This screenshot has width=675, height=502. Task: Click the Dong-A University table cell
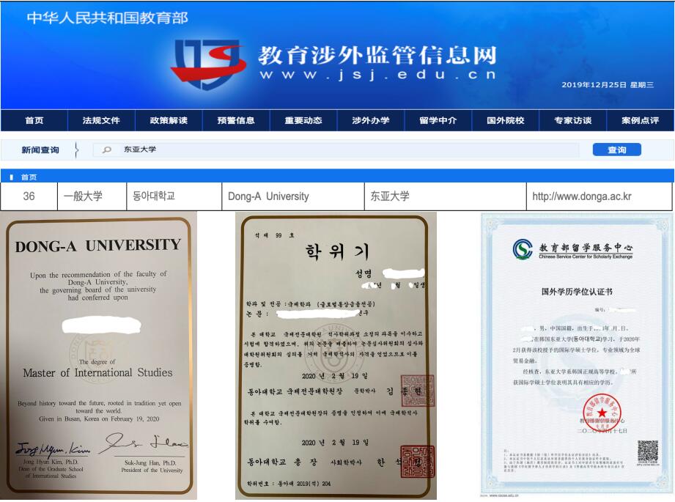(x=292, y=196)
